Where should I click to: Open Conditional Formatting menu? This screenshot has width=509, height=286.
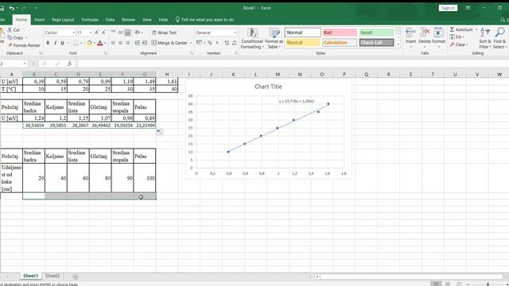pyautogui.click(x=252, y=39)
